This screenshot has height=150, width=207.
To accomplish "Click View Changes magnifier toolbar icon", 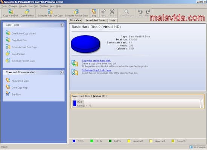I will 126,12.
